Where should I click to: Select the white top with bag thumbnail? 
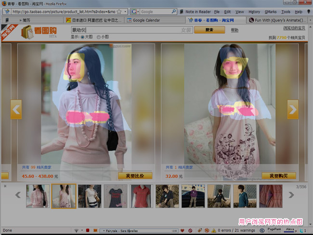(x=90, y=196)
